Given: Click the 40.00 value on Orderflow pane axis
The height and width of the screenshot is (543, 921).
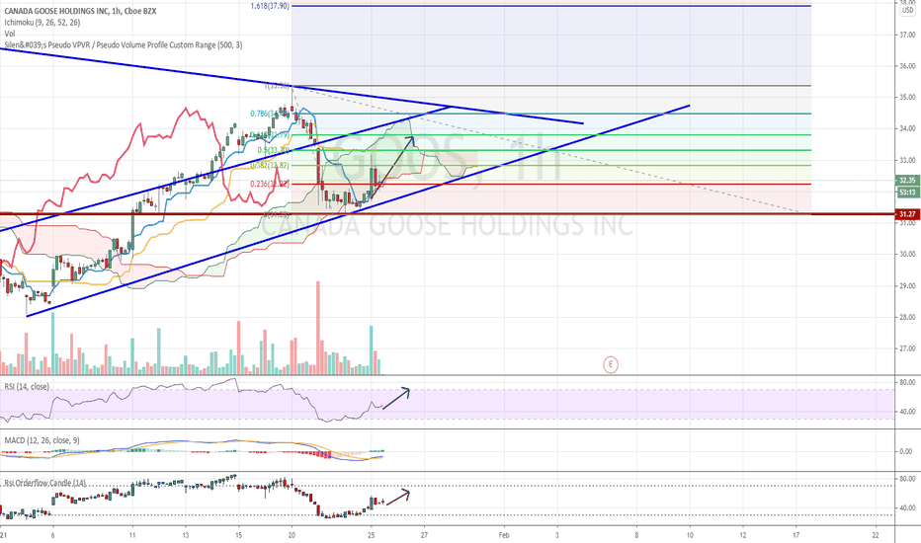Looking at the screenshot, I should (907, 508).
